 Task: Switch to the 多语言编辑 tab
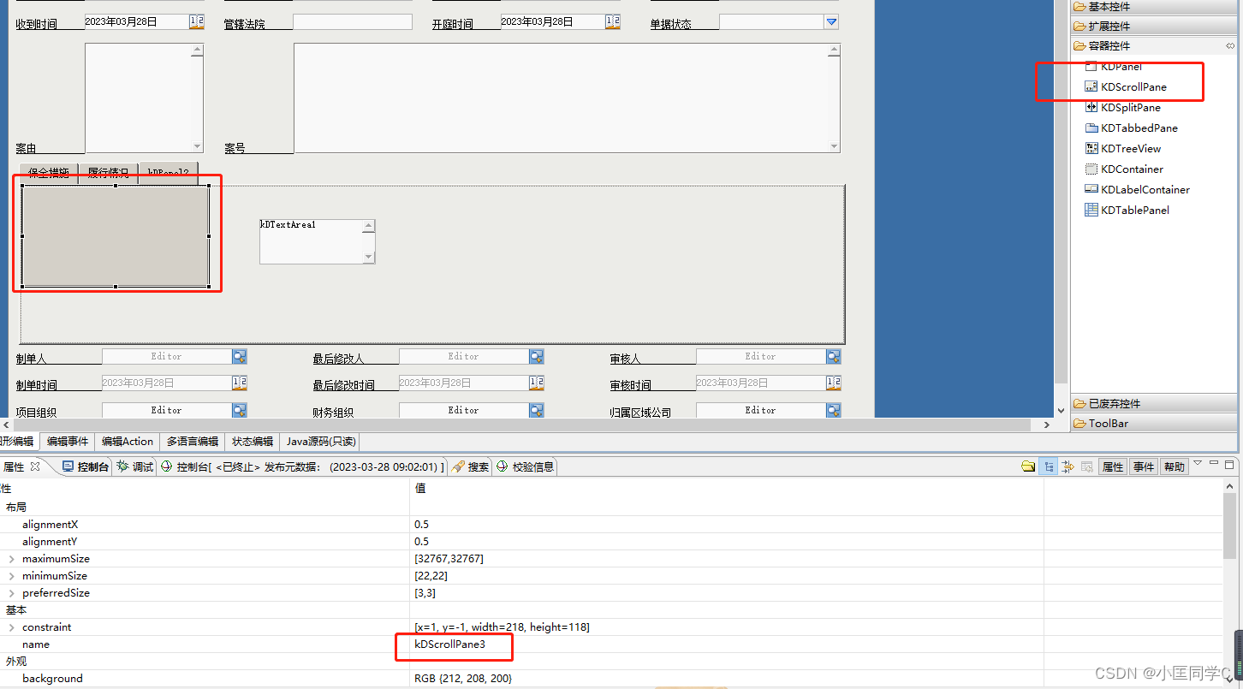pos(193,442)
